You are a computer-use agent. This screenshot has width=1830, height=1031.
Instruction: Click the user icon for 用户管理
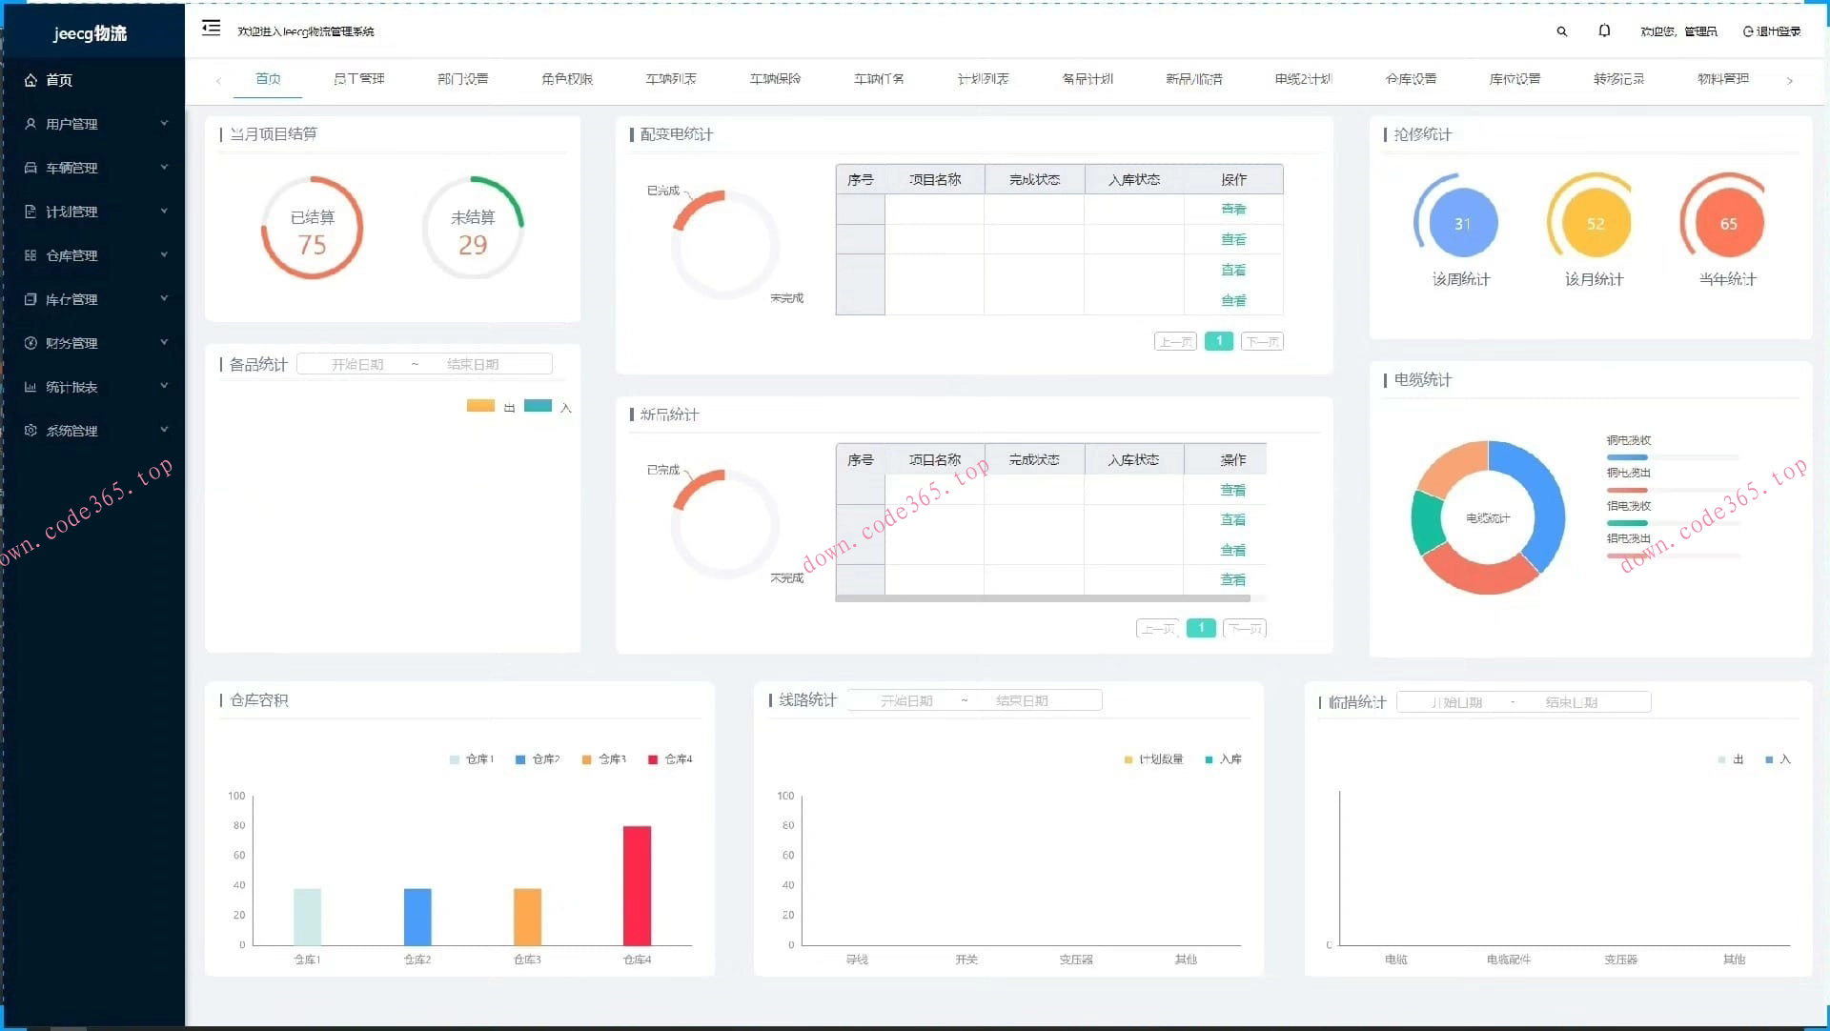[x=30, y=124]
